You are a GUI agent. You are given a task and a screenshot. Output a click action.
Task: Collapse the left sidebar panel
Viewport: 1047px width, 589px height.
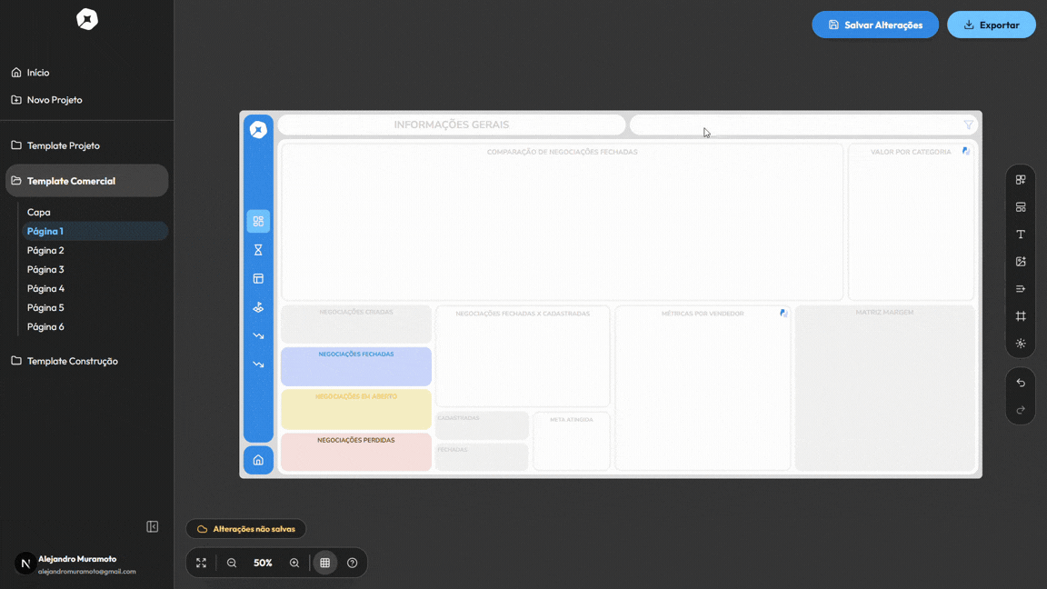(153, 526)
